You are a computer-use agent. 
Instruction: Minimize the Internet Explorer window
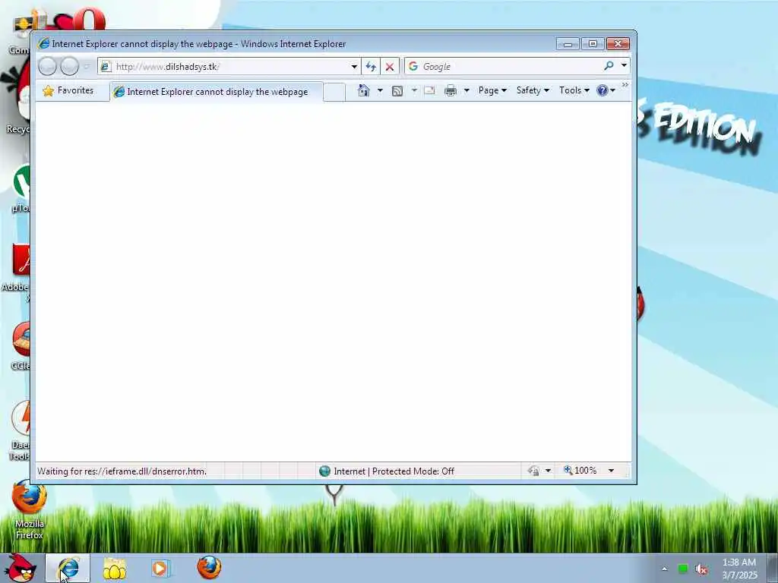[568, 44]
